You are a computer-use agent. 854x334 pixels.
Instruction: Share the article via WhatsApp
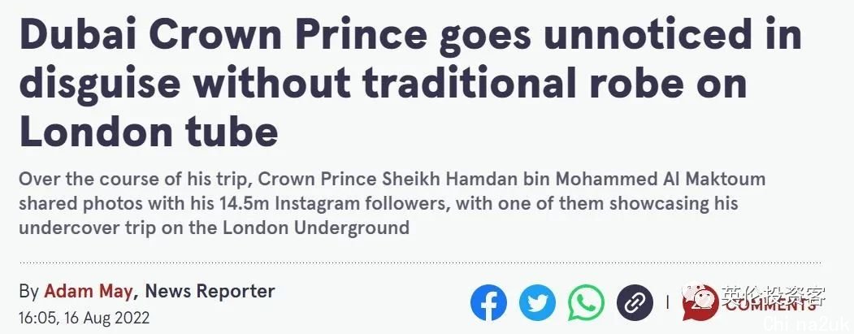click(586, 302)
